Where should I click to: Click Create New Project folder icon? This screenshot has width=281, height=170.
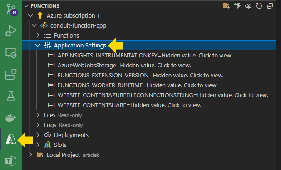227,6
